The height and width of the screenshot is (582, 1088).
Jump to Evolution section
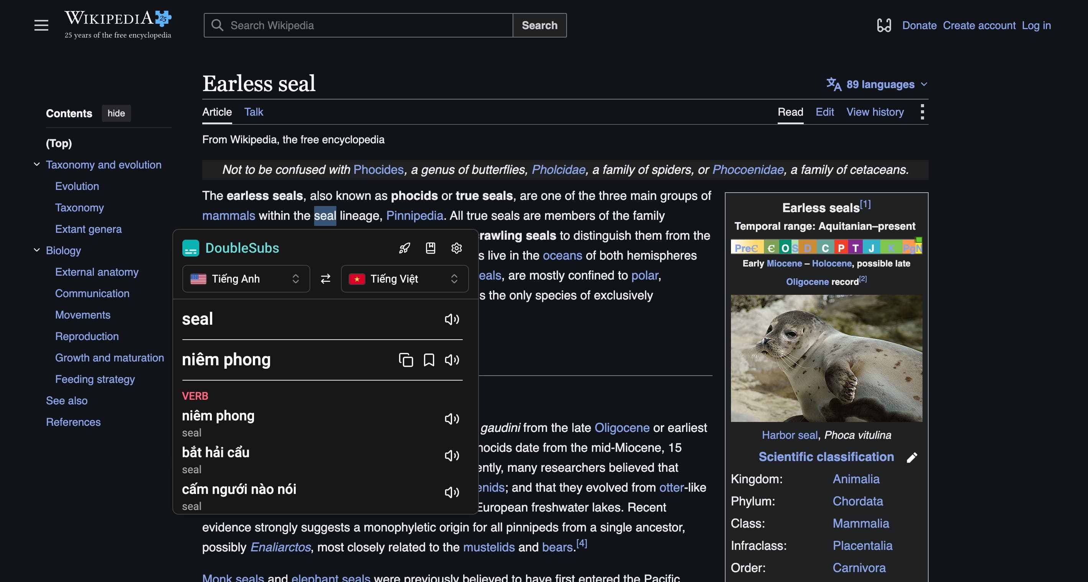tap(77, 186)
